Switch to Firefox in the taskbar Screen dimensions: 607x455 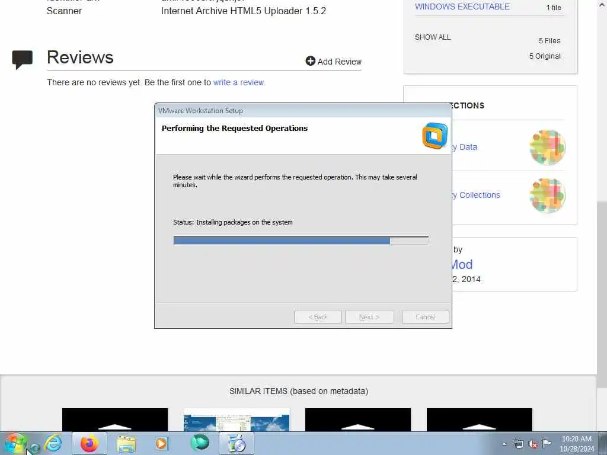coord(90,443)
